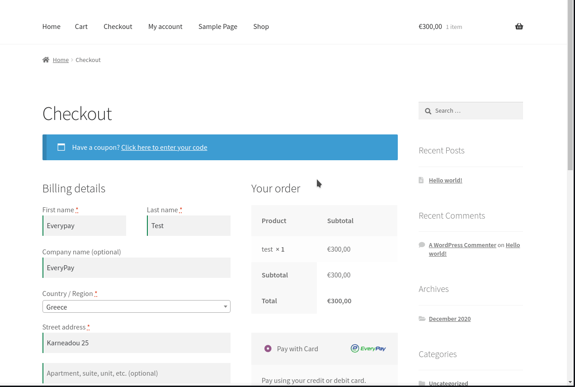Click 'Click here to enter your code' link
The image size is (575, 387).
[x=164, y=147]
